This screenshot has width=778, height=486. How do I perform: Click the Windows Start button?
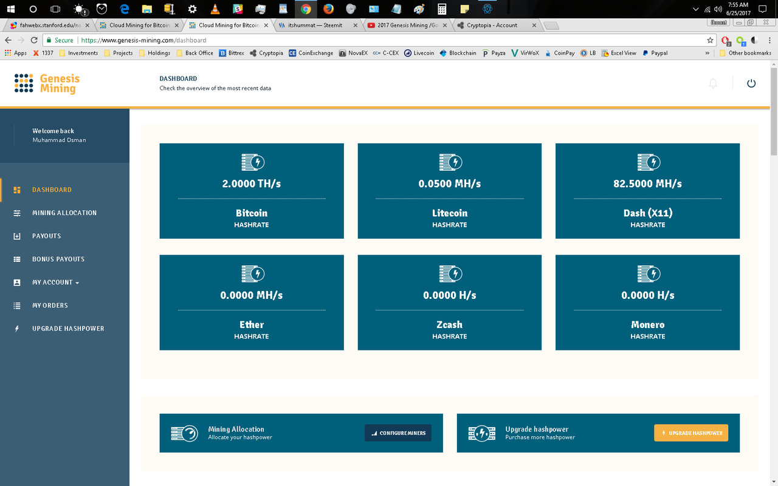[10, 9]
